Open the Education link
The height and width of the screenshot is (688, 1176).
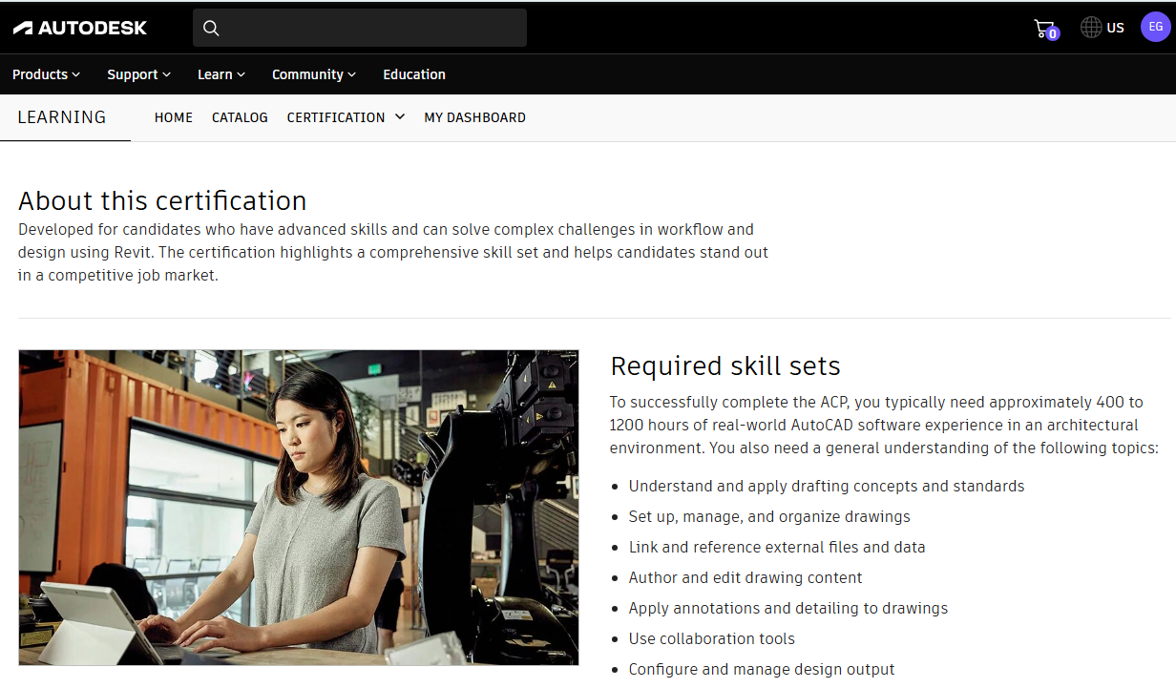(x=414, y=74)
